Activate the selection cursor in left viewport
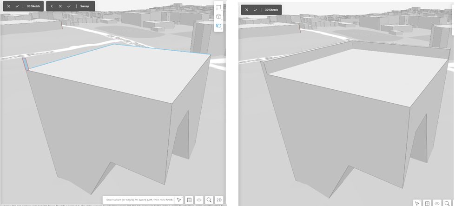Screen dimensions: 455x206 179,200
